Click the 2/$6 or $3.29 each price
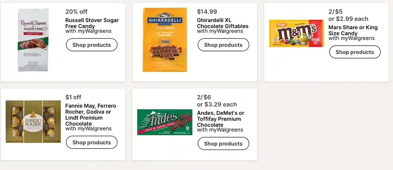Screen dimensions: 393x170 217,101
